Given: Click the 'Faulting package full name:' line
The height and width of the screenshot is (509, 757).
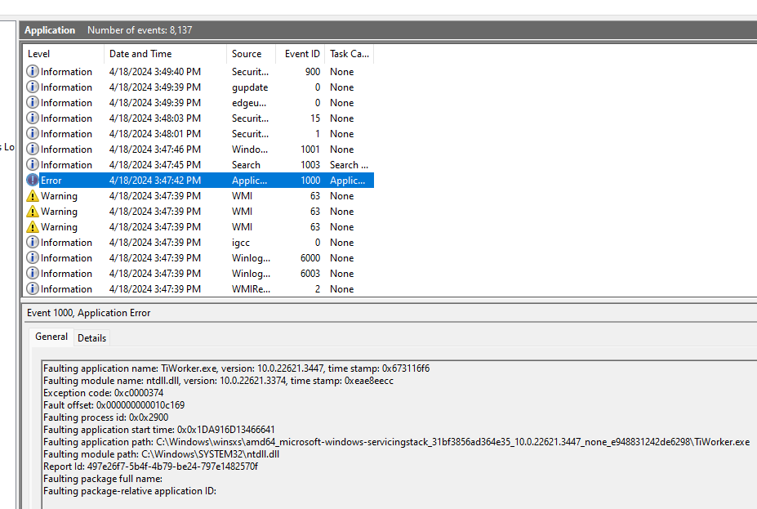Looking at the screenshot, I should point(103,479).
